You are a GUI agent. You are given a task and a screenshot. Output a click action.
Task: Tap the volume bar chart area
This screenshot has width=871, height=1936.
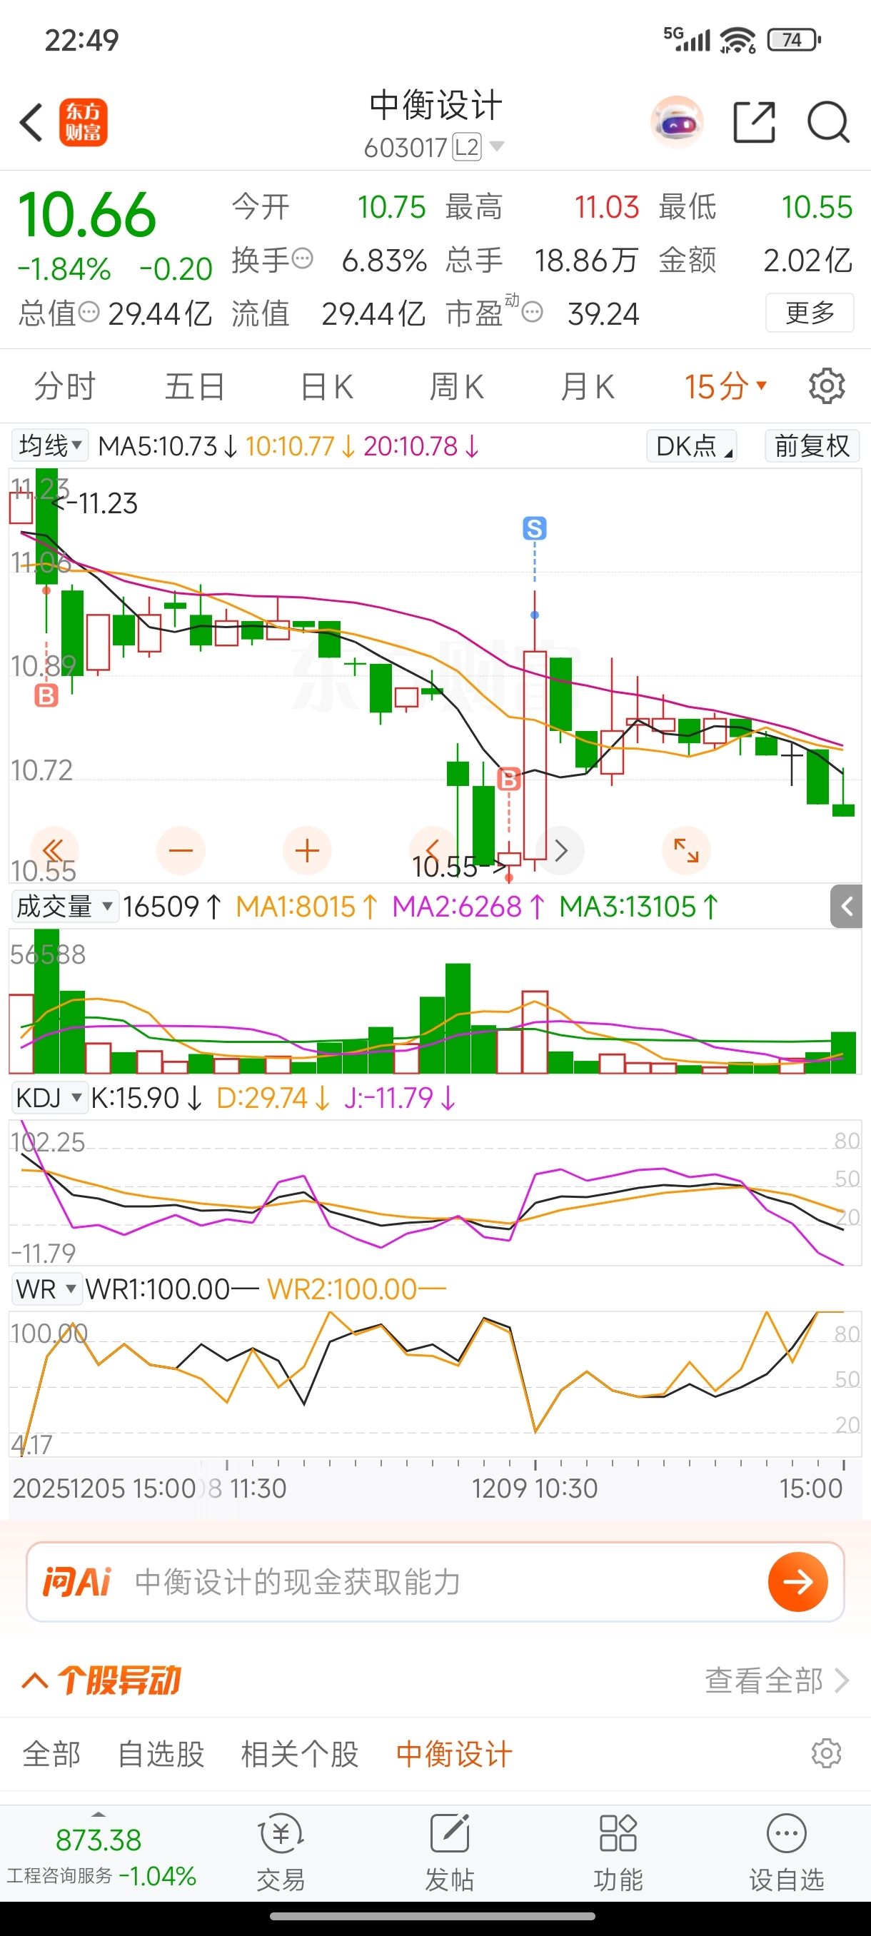coord(435,1001)
